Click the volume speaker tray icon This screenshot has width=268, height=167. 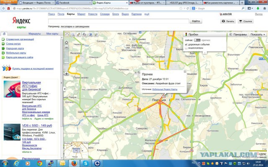[248, 163]
